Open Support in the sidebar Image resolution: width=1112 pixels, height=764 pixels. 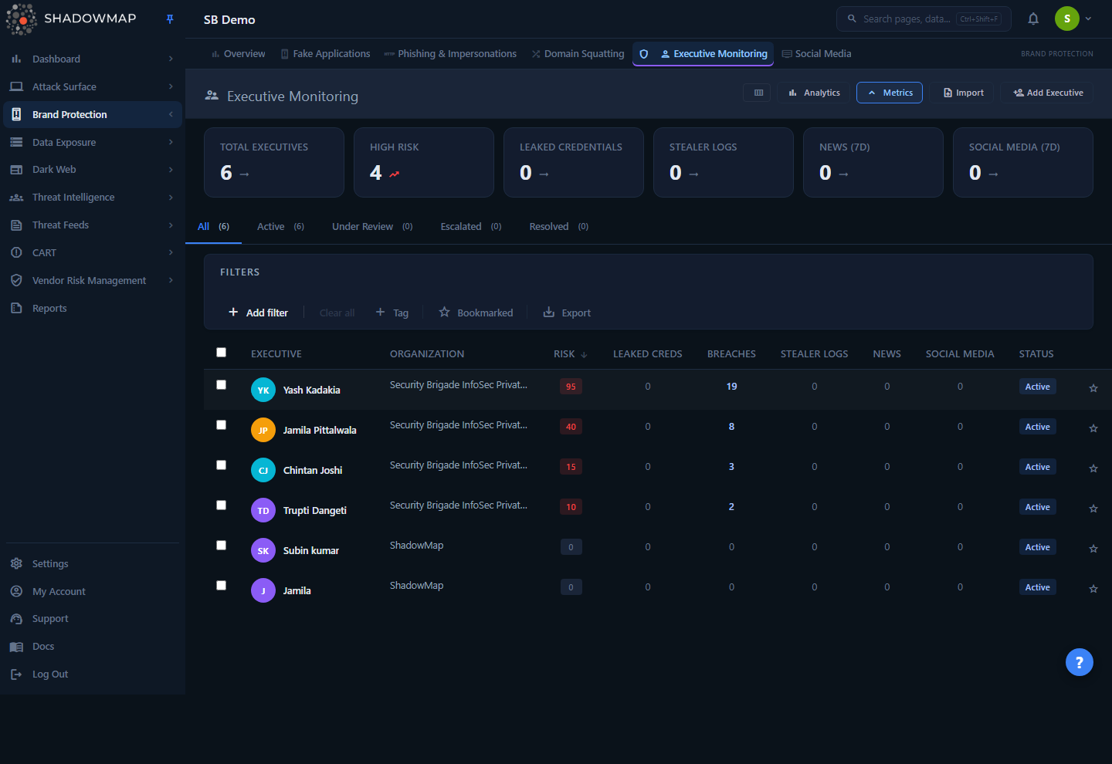point(93,619)
